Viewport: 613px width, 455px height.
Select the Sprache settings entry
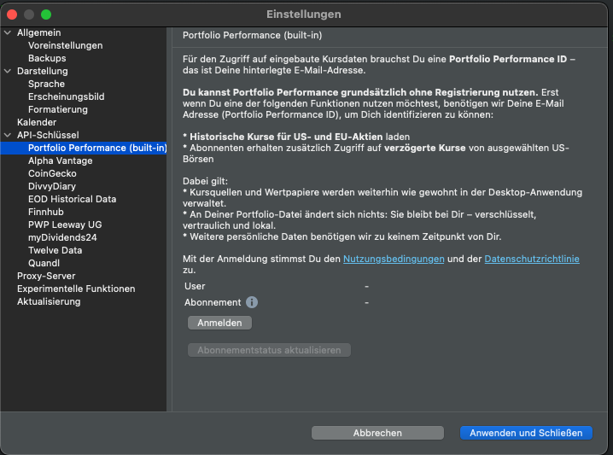(x=46, y=84)
